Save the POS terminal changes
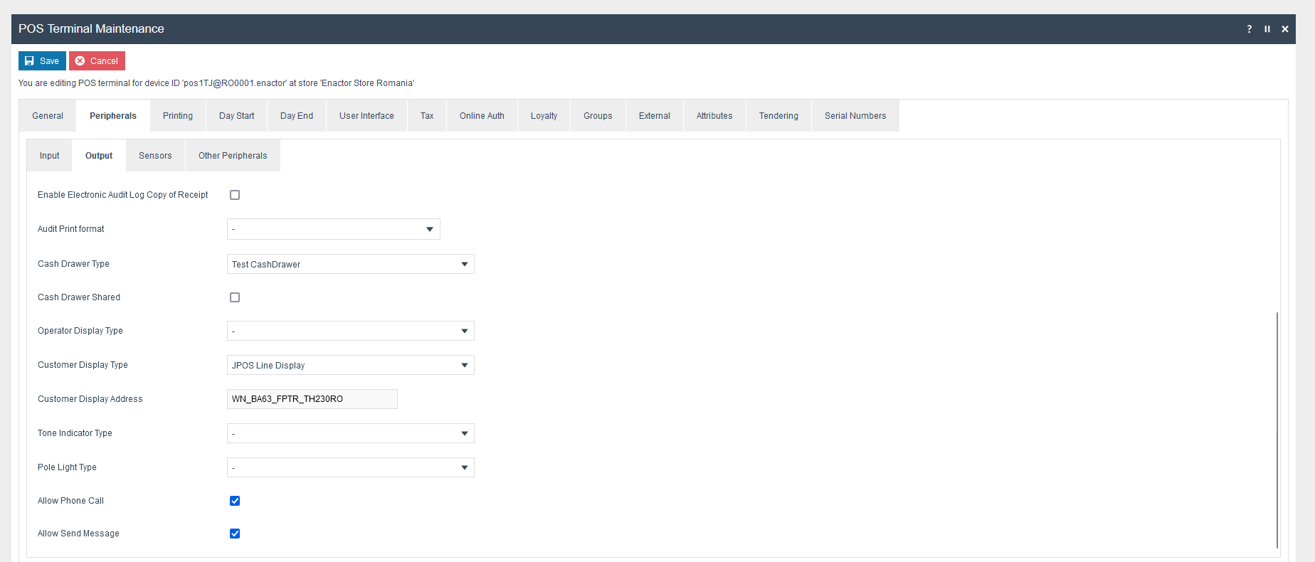This screenshot has width=1315, height=562. coord(42,61)
